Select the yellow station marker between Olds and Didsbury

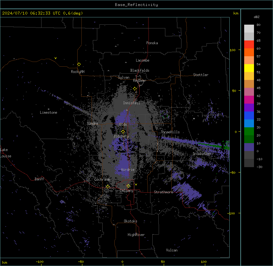coord(123,132)
